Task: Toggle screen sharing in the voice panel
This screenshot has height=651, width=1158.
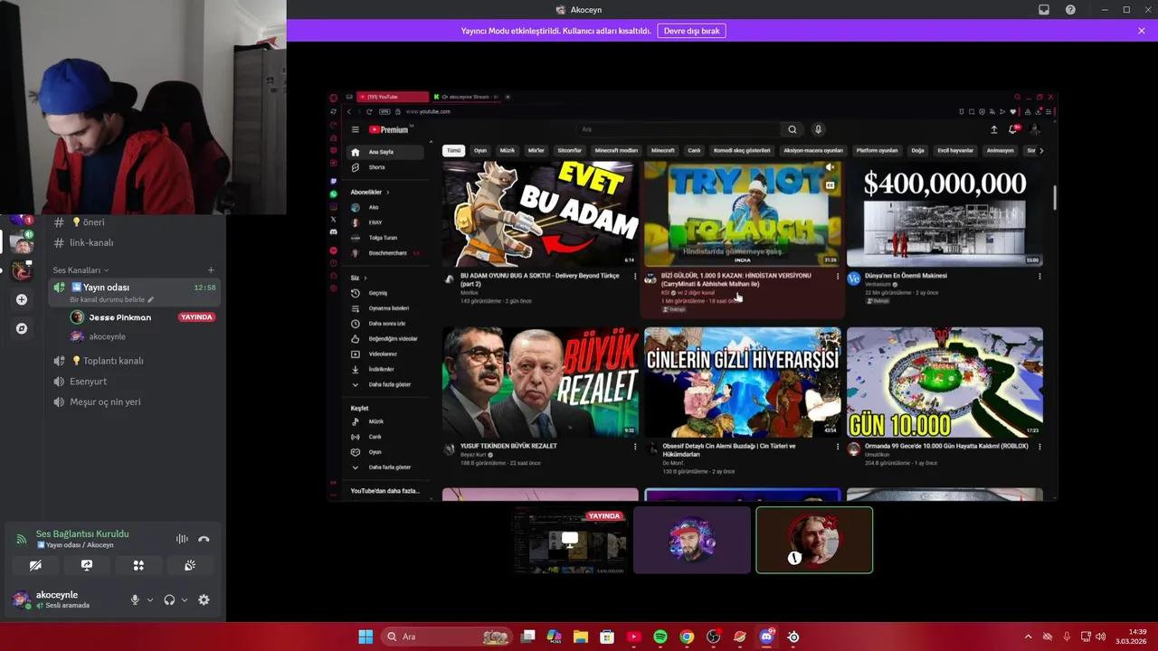Action: click(87, 565)
